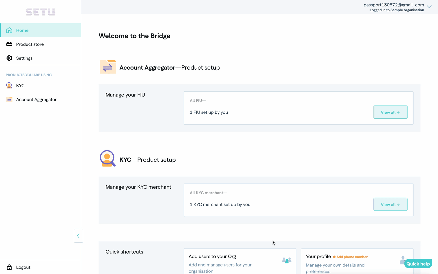Open the account menu with the top-right chevron
The height and width of the screenshot is (274, 438).
(x=429, y=7)
